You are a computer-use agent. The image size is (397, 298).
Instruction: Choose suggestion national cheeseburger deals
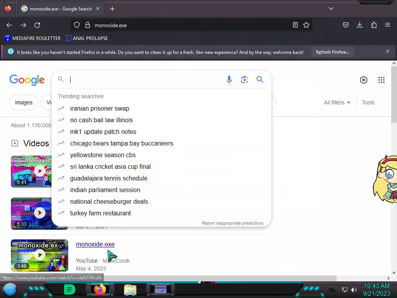(162, 202)
